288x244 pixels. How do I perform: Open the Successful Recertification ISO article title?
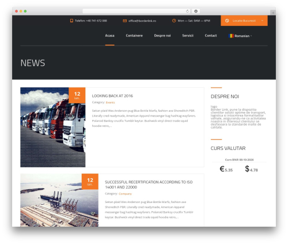tap(149, 185)
